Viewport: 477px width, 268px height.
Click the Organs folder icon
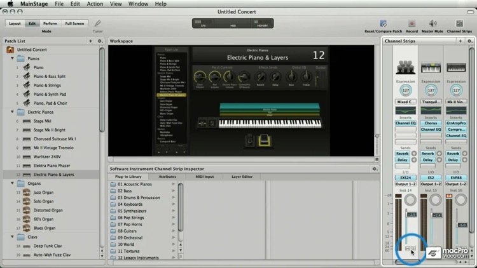[21, 184]
